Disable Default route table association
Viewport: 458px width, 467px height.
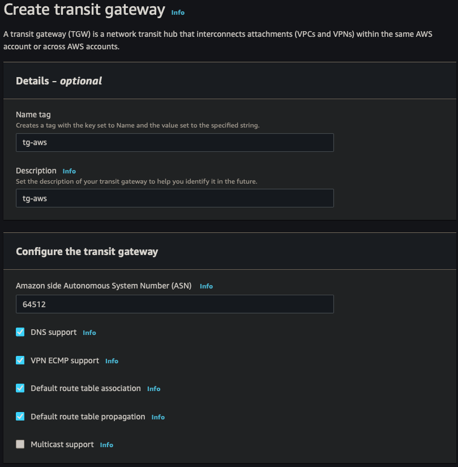[20, 388]
